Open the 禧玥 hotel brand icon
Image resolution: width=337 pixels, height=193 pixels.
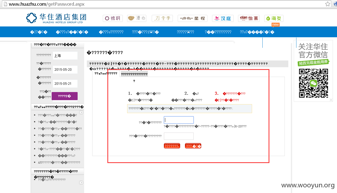pyautogui.click(x=113, y=18)
